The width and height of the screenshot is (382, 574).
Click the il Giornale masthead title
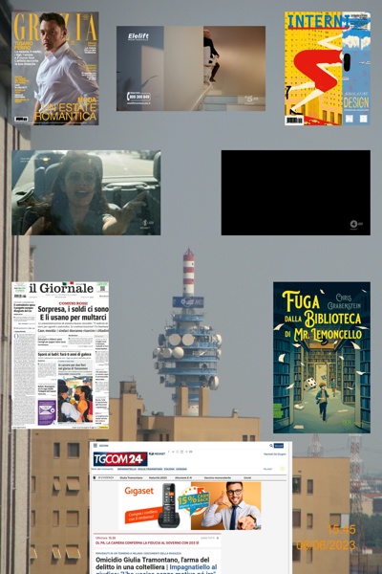tap(61, 289)
